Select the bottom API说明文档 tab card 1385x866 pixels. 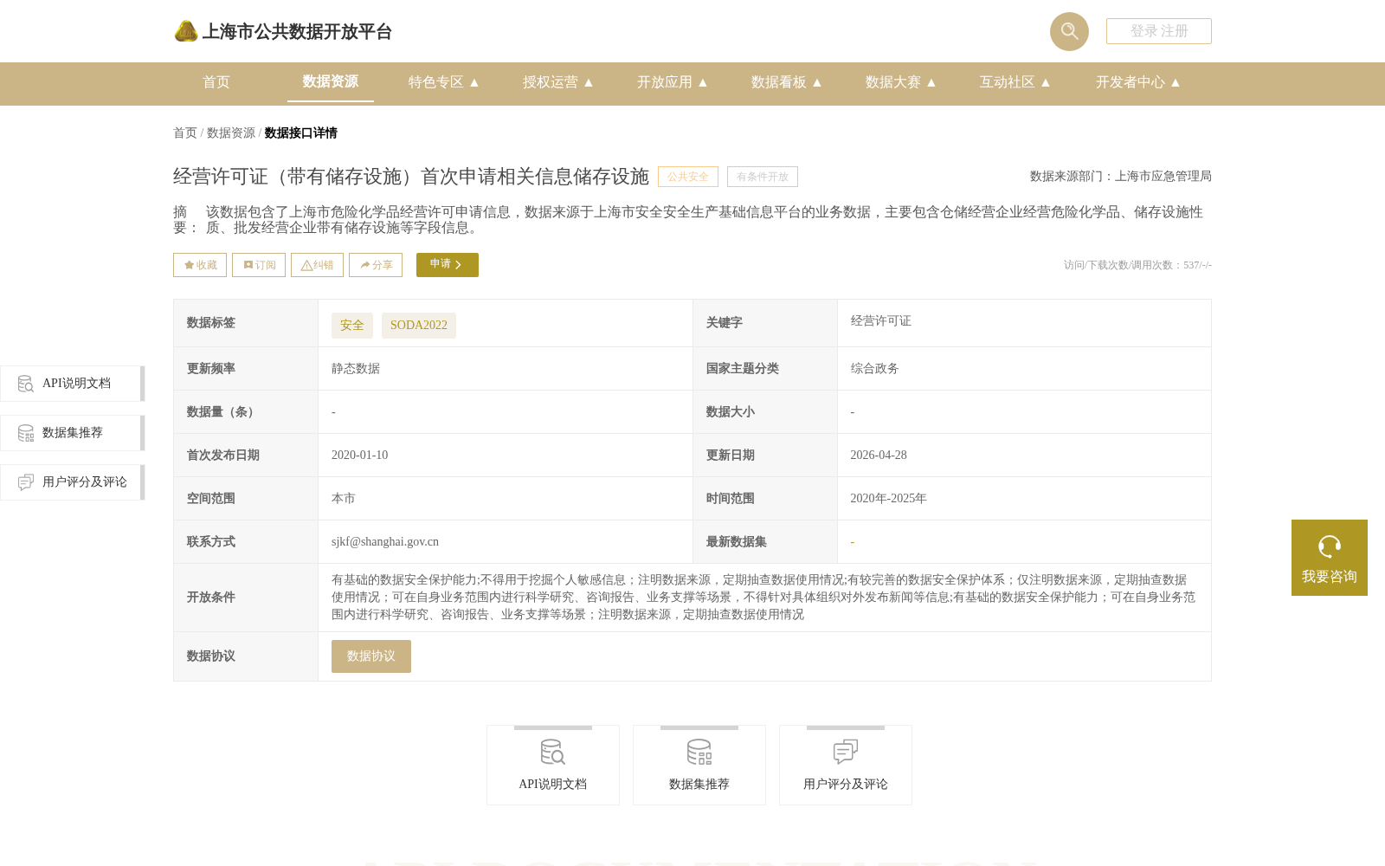pos(553,766)
